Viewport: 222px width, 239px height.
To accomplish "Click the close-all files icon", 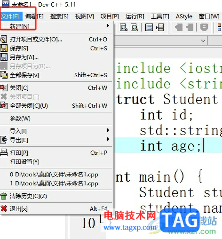I will 4,105.
